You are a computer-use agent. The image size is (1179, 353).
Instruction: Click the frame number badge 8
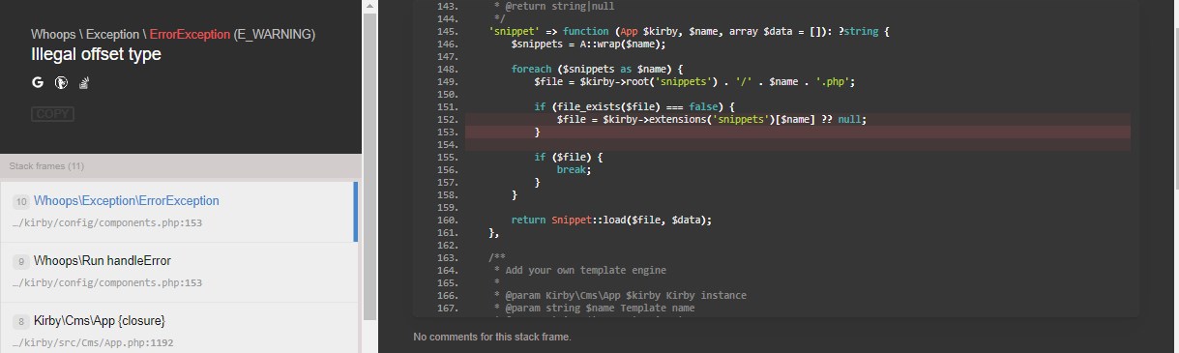pos(20,321)
